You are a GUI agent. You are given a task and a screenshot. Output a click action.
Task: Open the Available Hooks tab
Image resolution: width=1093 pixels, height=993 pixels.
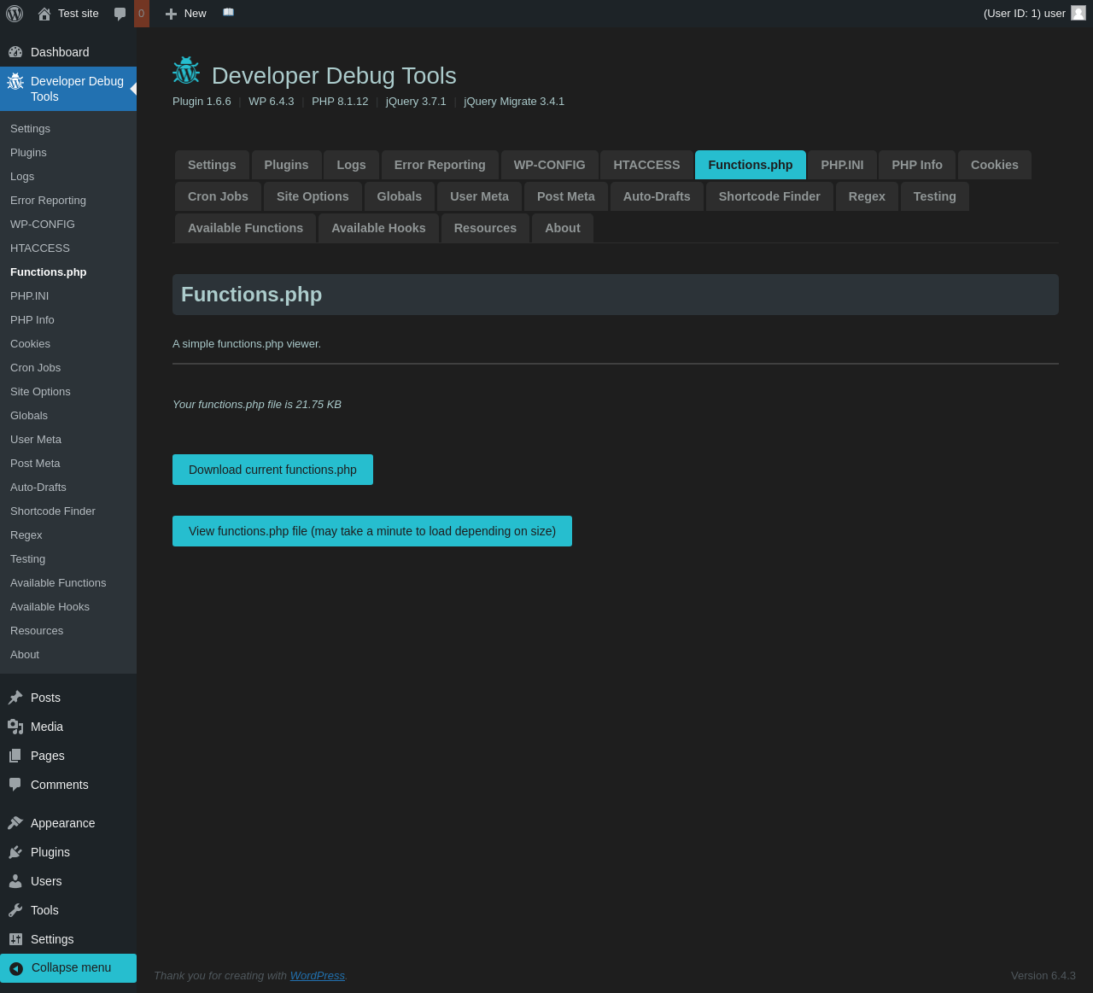[x=378, y=228]
